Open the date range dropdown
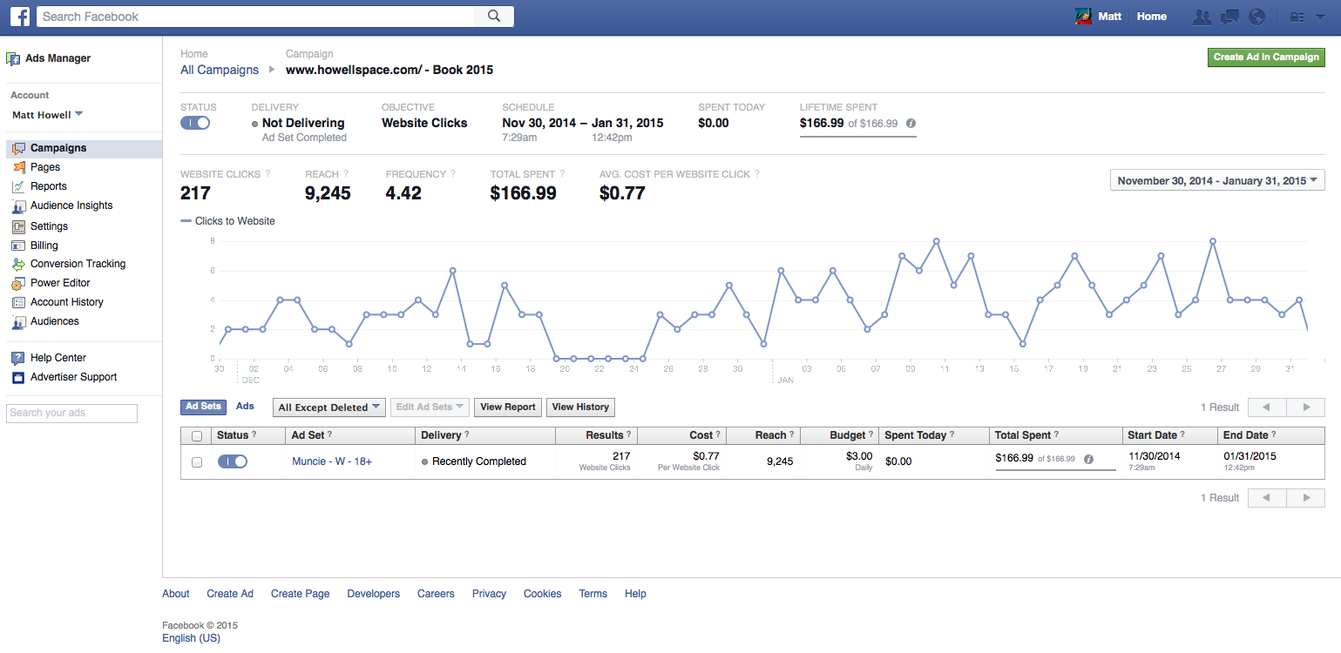 pyautogui.click(x=1217, y=181)
